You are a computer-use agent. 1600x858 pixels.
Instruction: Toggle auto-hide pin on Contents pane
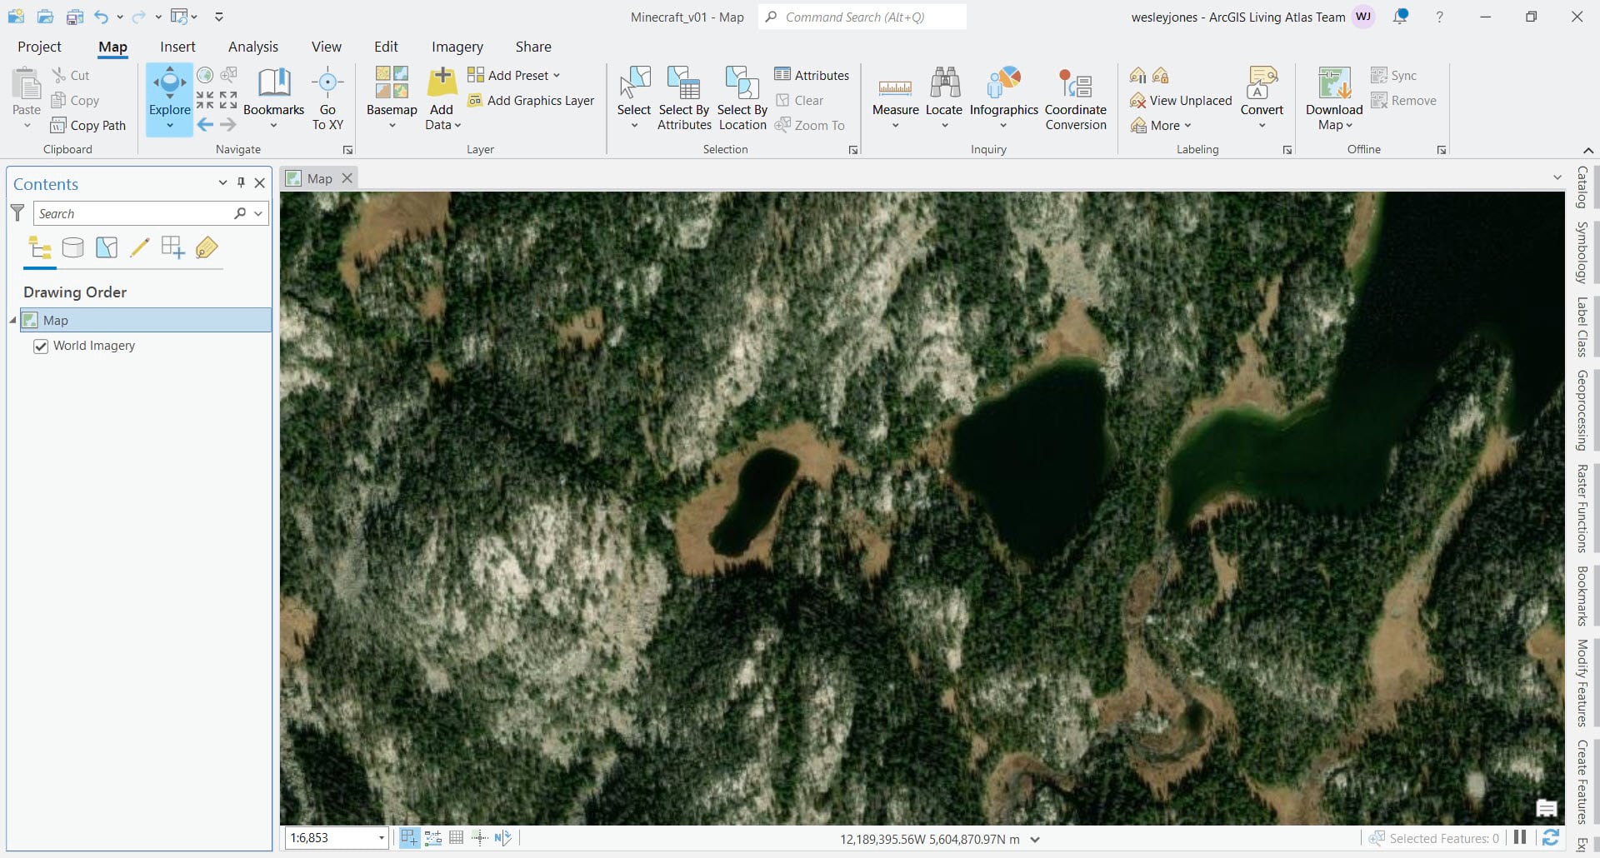click(x=241, y=183)
